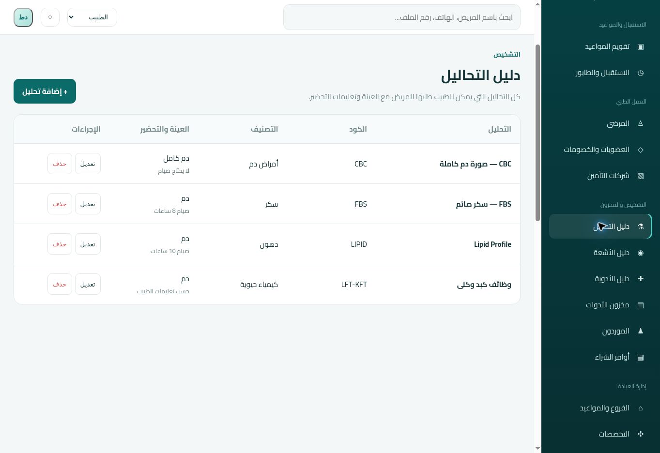The height and width of the screenshot is (453, 660).
Task: Click the sidebar vertical scrollbar
Action: (537, 133)
